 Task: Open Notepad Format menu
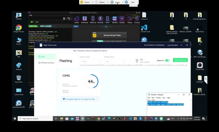pyautogui.click(x=158, y=98)
